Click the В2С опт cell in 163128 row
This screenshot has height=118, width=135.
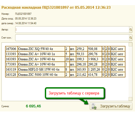pyautogui.click(x=118, y=74)
